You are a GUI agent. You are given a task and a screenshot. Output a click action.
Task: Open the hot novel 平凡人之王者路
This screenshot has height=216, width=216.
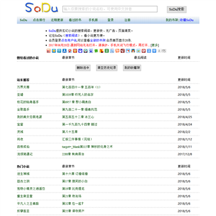pos(28,203)
